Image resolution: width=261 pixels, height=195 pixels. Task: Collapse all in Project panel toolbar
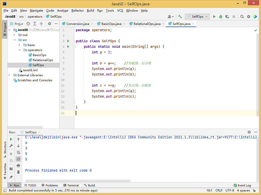(x=41, y=24)
